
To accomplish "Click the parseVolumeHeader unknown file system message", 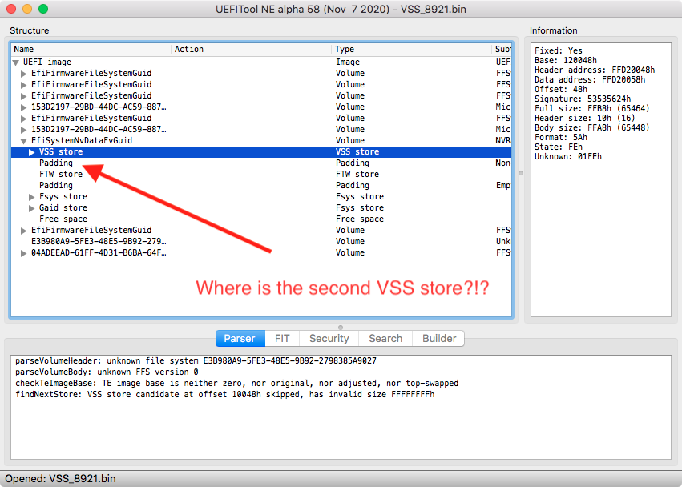I will (x=196, y=361).
